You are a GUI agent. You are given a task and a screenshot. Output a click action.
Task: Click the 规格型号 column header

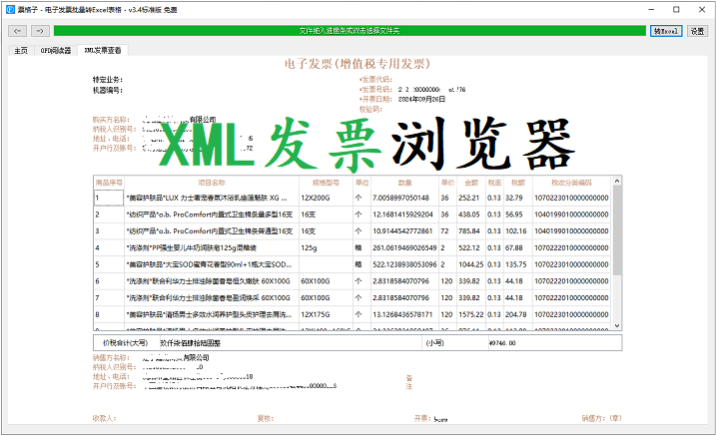326,183
